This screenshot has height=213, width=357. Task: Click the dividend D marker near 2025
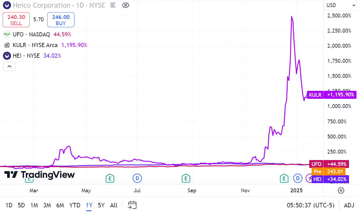tap(297, 178)
